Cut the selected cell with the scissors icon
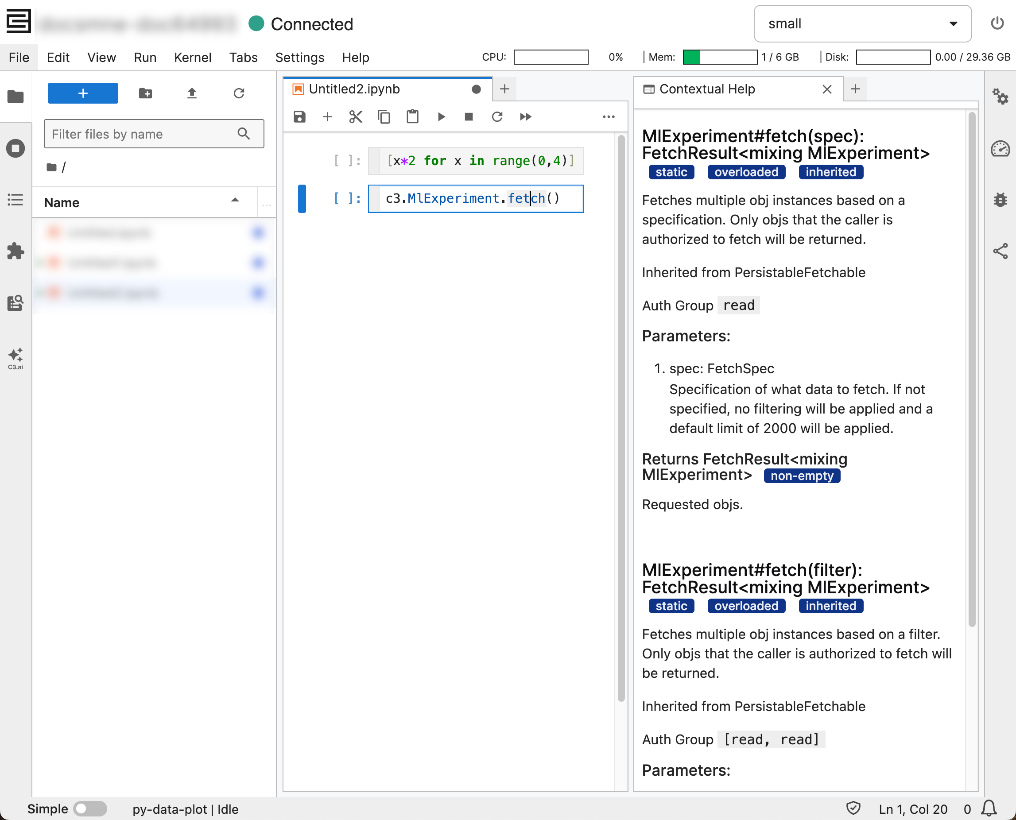Image resolution: width=1016 pixels, height=820 pixels. point(355,117)
